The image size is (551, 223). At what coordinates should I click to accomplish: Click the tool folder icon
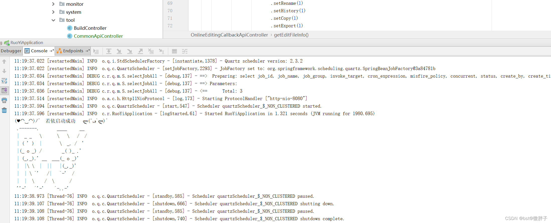coord(62,20)
